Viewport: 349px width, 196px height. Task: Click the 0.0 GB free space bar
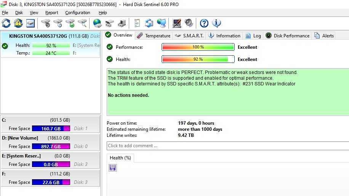tap(51, 164)
